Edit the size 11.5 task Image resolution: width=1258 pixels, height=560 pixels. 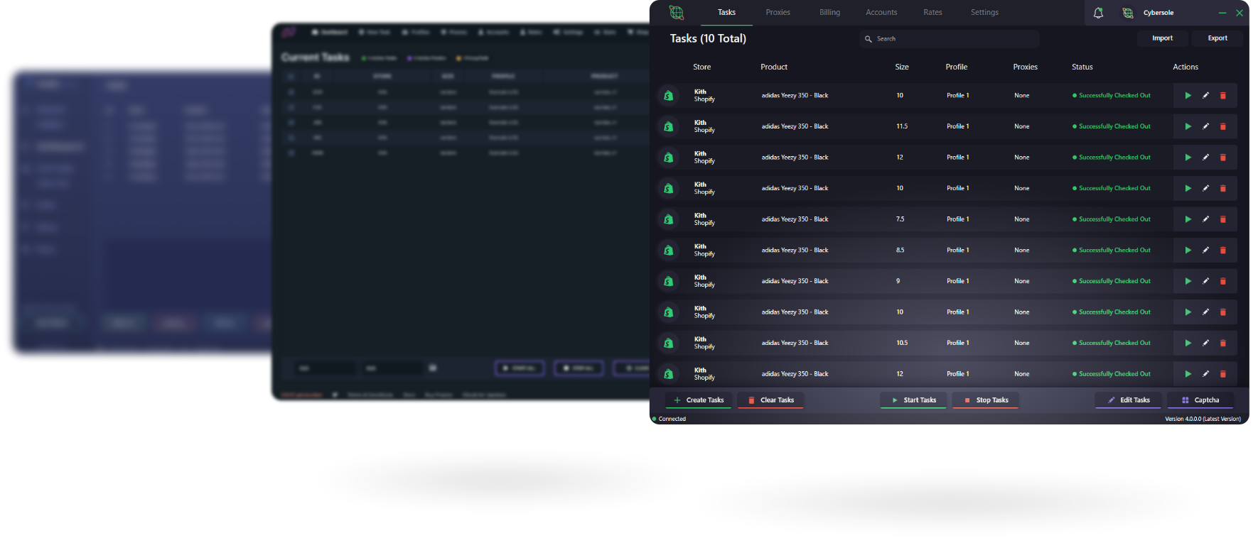coord(1205,126)
